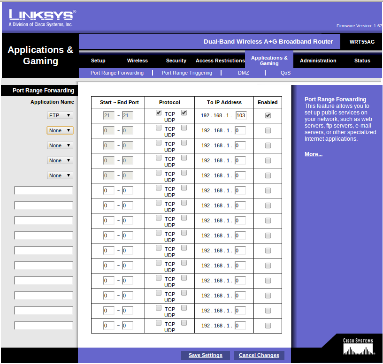
Task: Click the last blank application name text field
Action: tap(44, 326)
